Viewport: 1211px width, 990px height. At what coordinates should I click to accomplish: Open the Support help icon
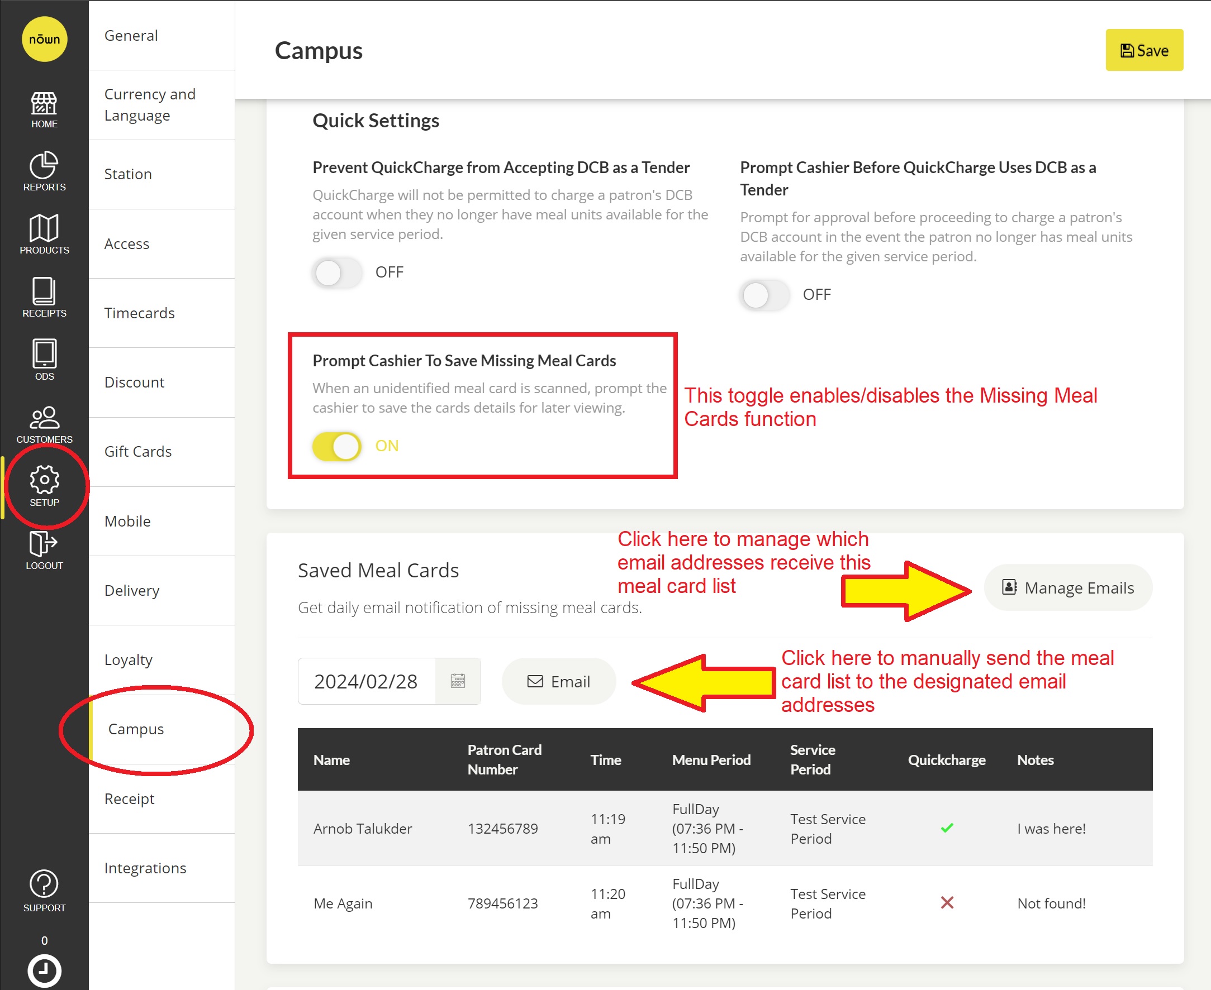44,891
